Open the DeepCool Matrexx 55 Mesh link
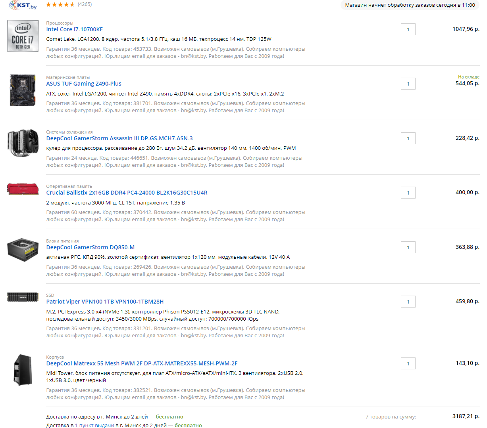487x428 pixels. click(142, 363)
